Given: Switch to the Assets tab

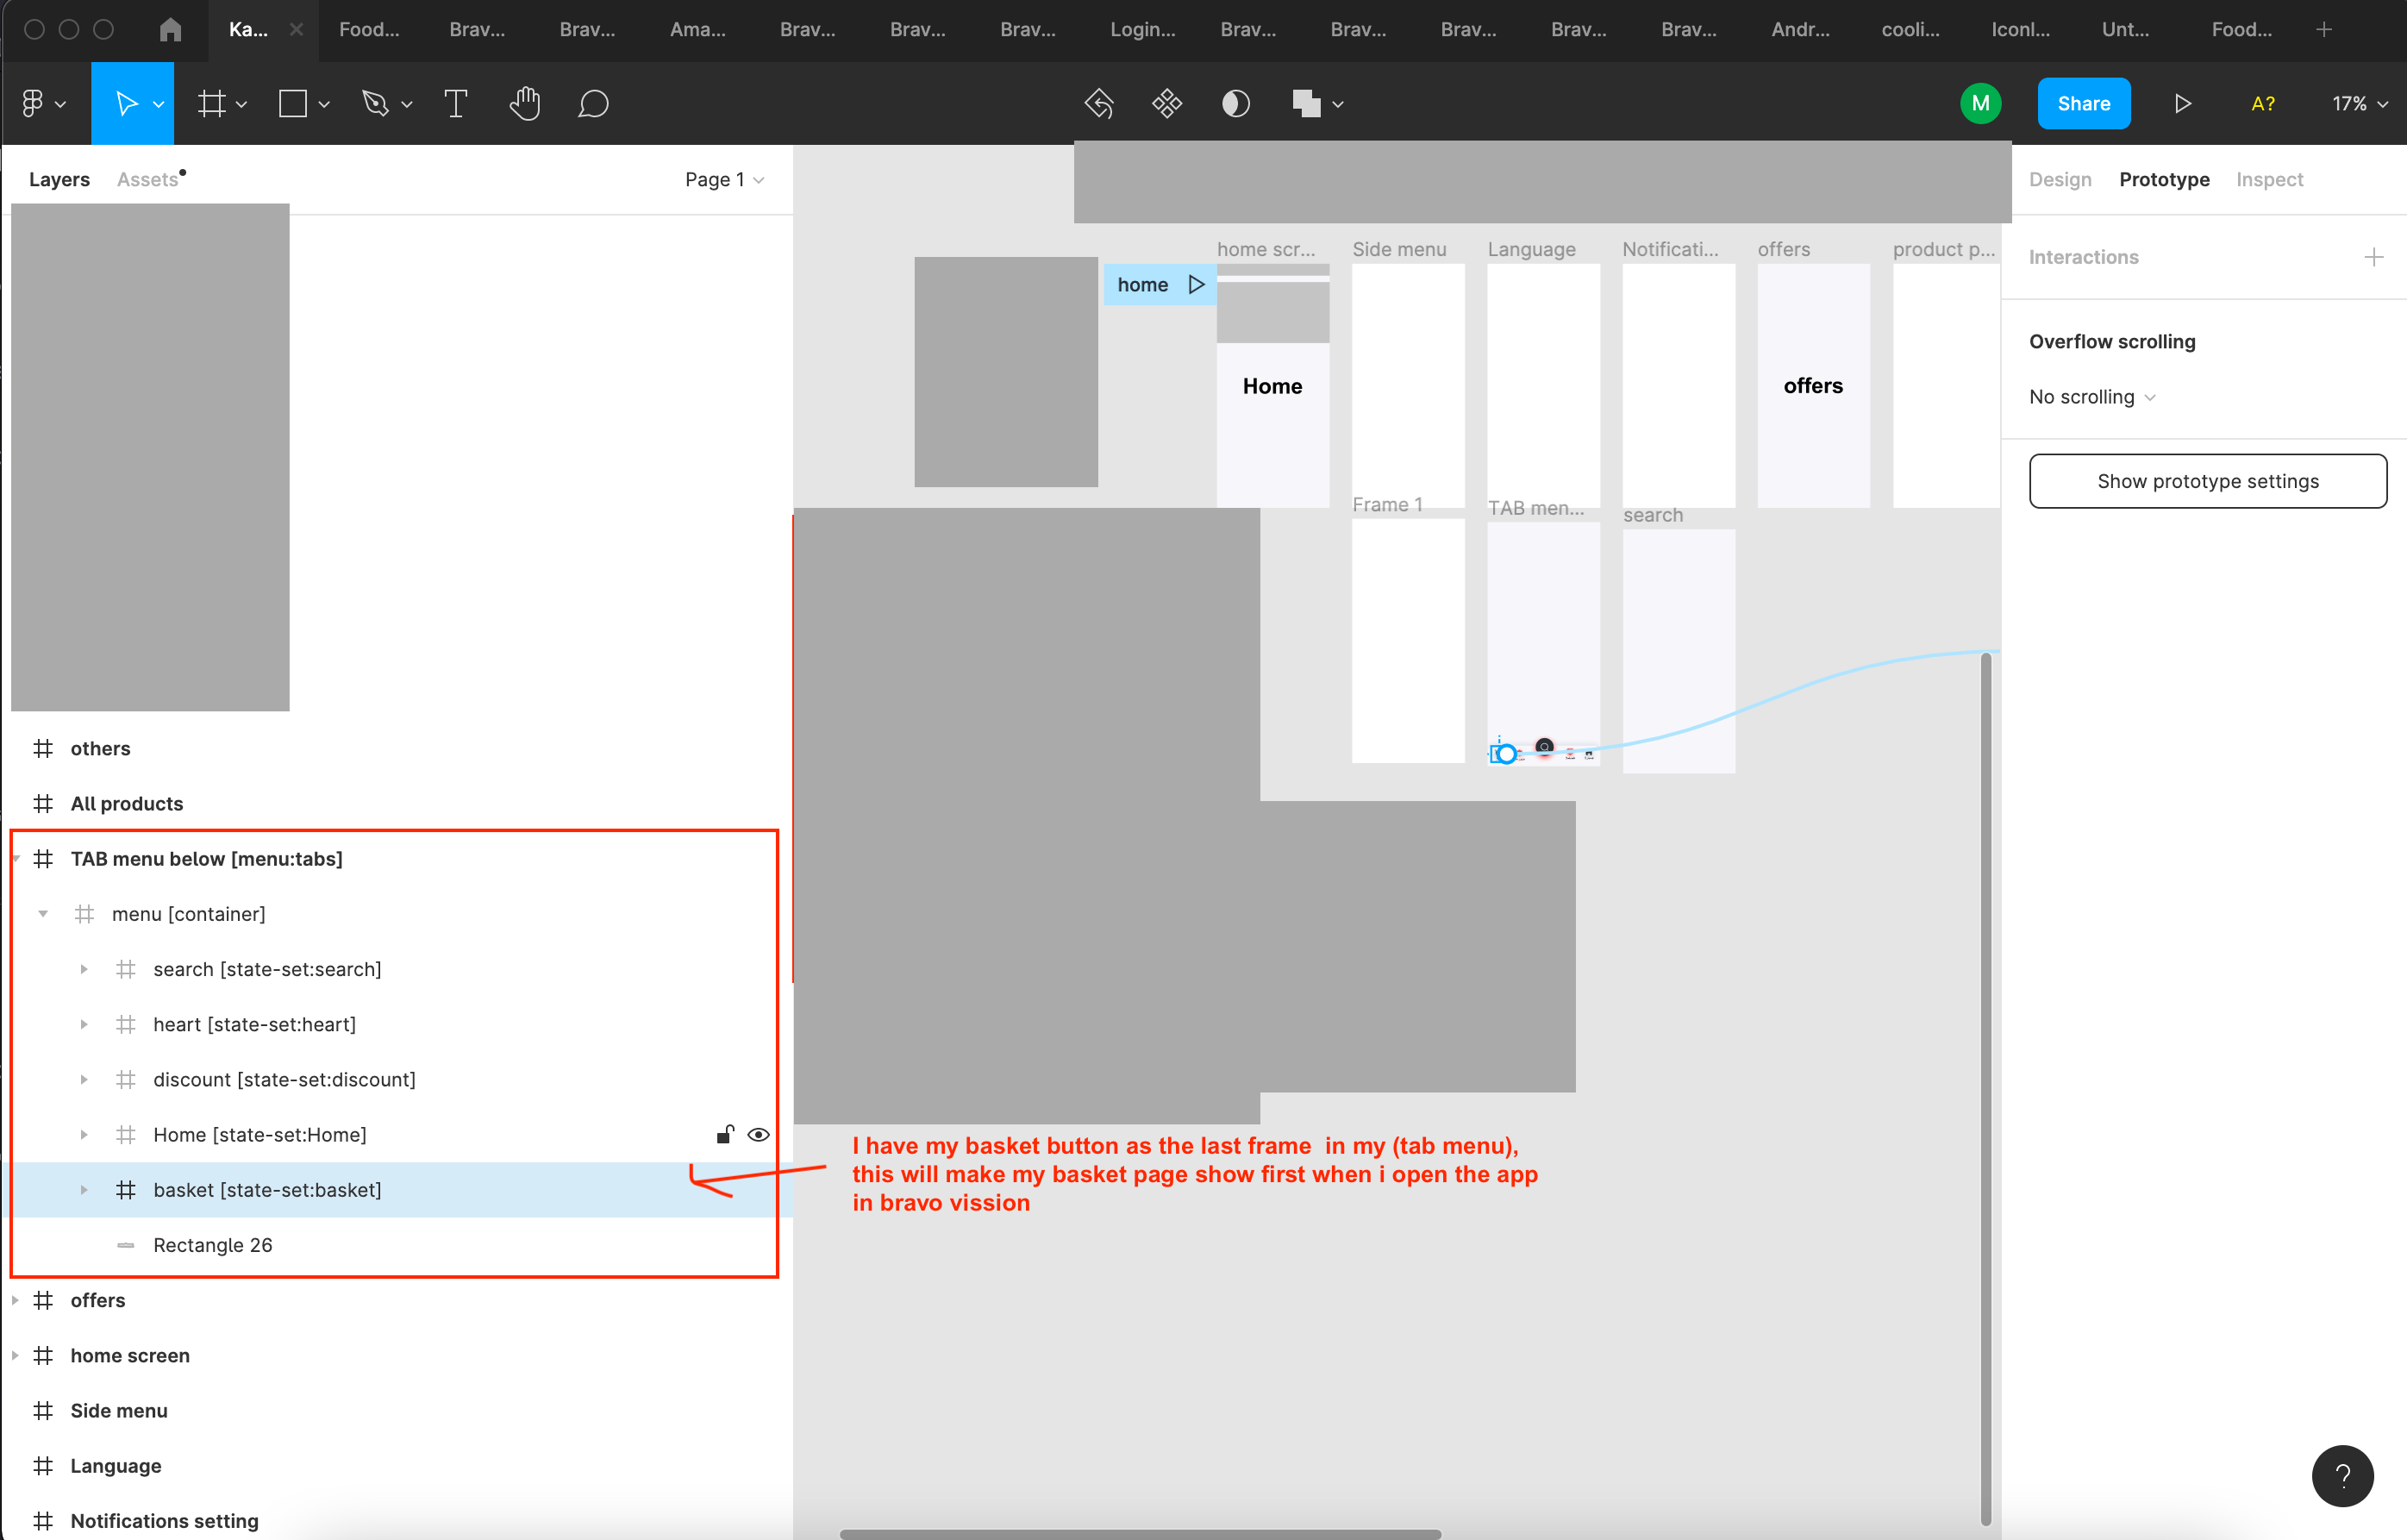Looking at the screenshot, I should 148,179.
